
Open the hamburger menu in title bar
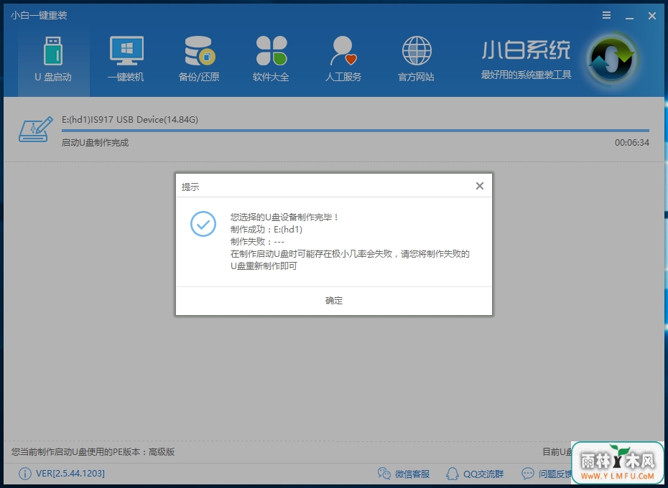tap(606, 15)
